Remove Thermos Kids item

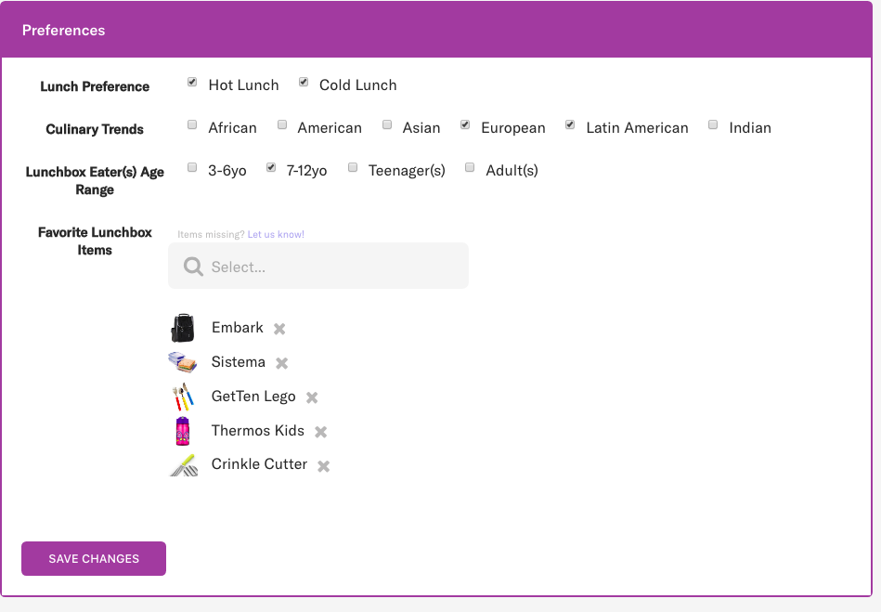321,432
